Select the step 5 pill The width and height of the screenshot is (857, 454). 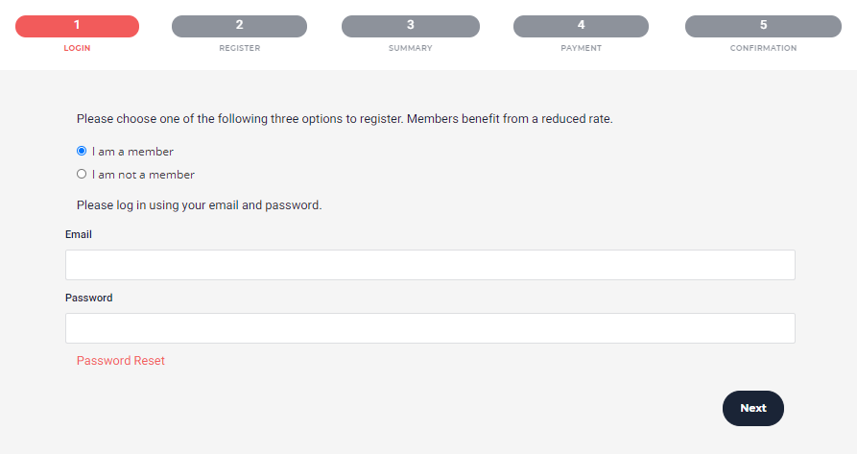pyautogui.click(x=763, y=26)
